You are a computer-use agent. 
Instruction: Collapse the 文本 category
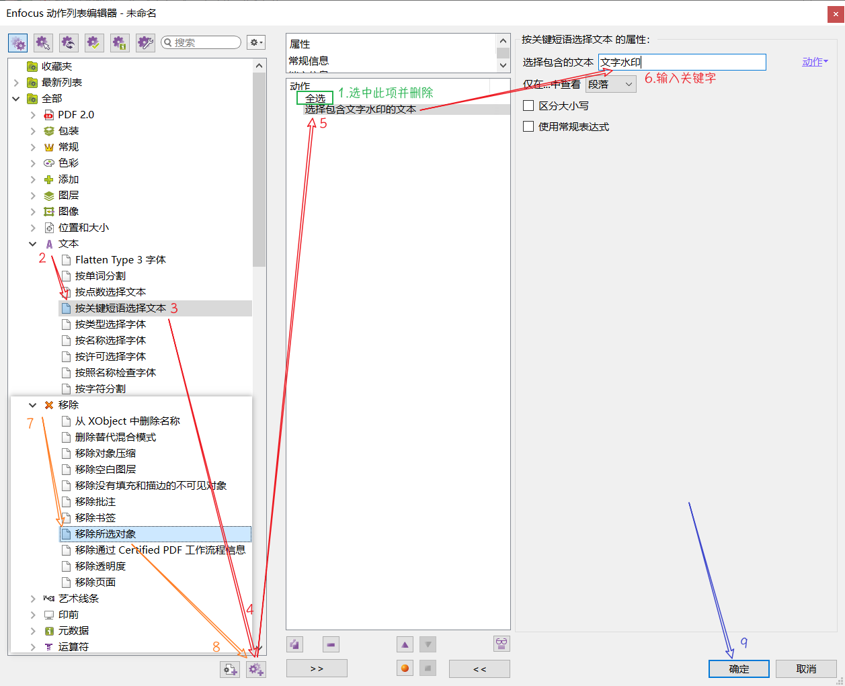33,244
